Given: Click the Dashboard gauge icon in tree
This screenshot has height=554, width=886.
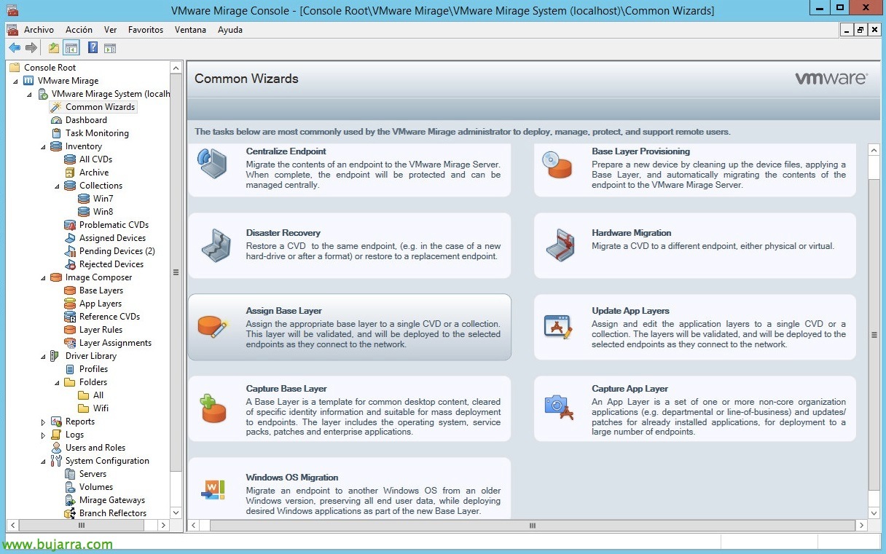Looking at the screenshot, I should point(56,120).
